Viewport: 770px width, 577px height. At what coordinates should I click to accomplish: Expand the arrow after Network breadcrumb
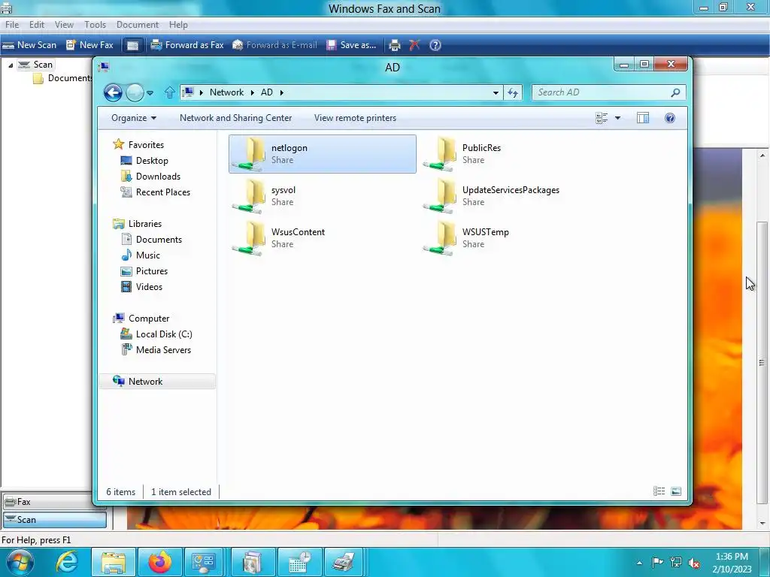pos(253,92)
